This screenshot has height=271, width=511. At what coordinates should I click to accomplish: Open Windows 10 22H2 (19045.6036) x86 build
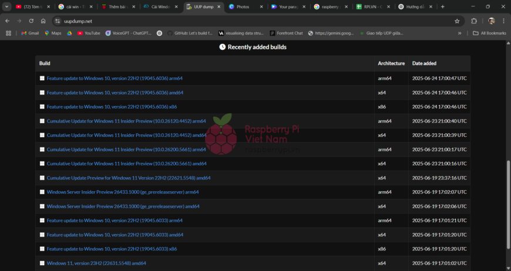click(x=112, y=107)
